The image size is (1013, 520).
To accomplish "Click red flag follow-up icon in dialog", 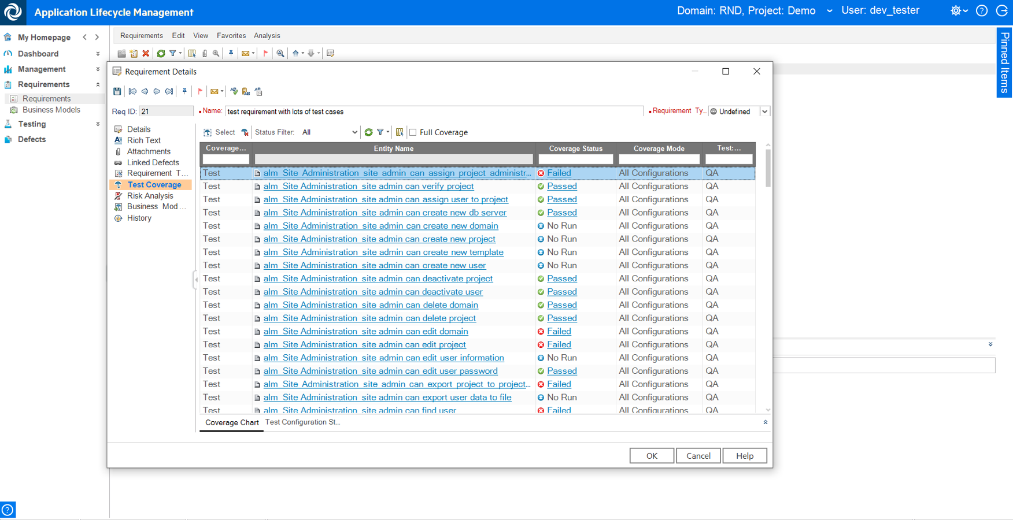I will click(200, 91).
